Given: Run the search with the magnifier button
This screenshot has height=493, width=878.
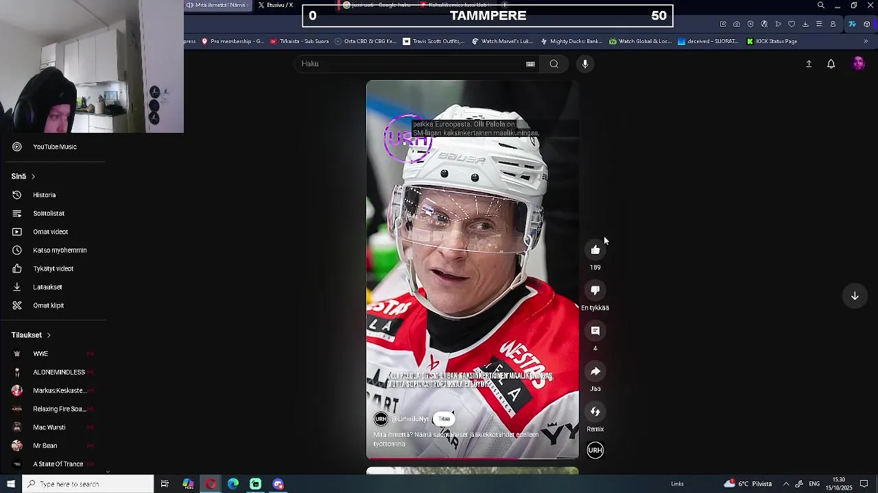Looking at the screenshot, I should pos(554,64).
